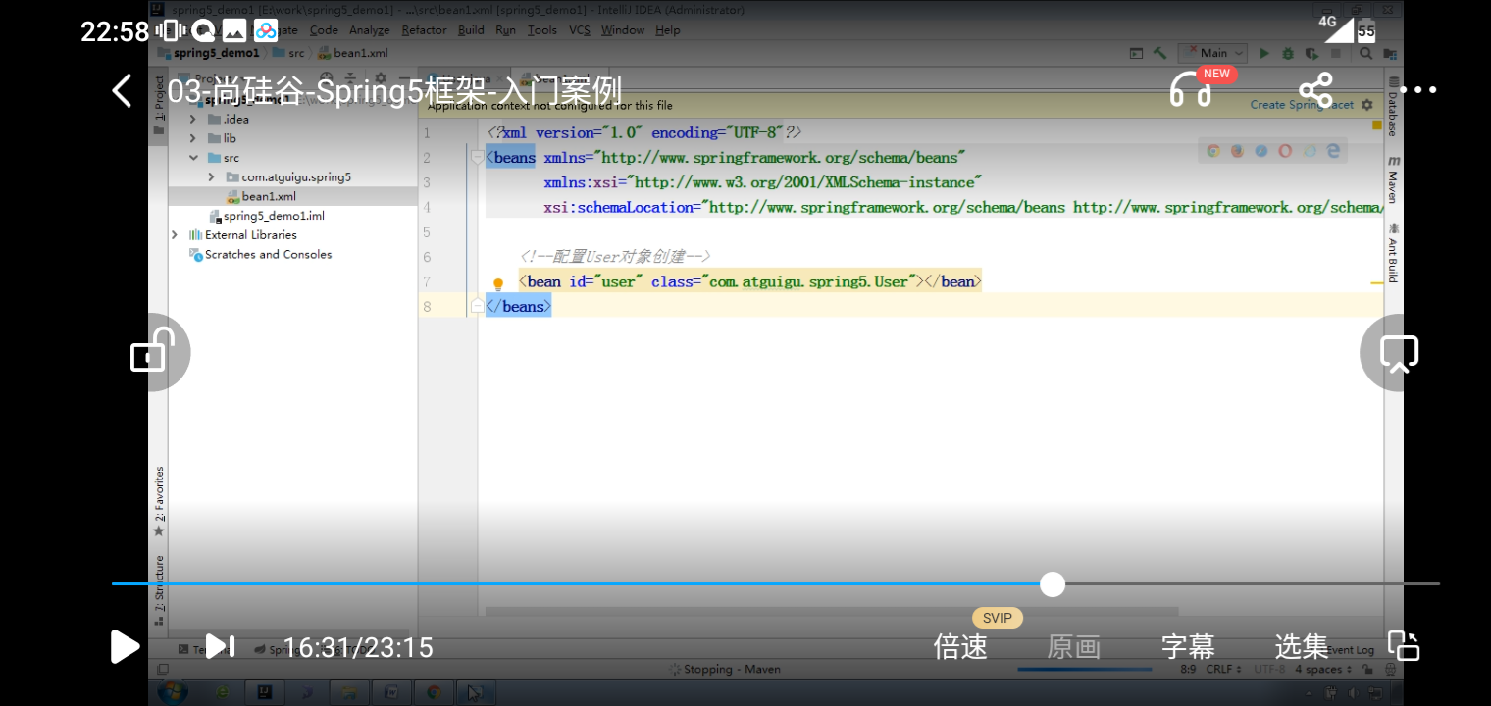
Task: Run with coverage using the shield icon
Action: tap(1311, 53)
